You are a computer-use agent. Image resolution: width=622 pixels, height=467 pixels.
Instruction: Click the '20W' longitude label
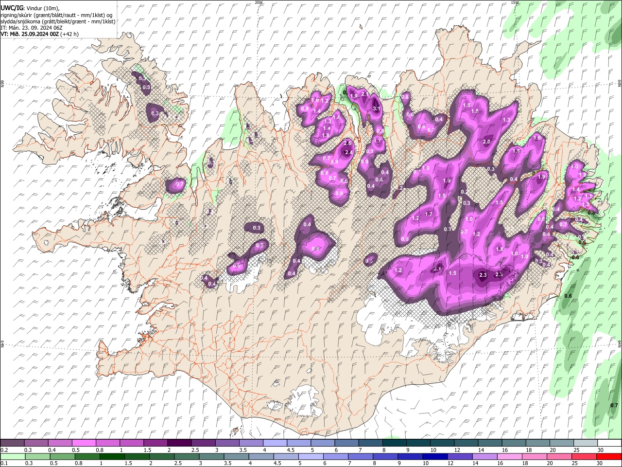coord(258,2)
